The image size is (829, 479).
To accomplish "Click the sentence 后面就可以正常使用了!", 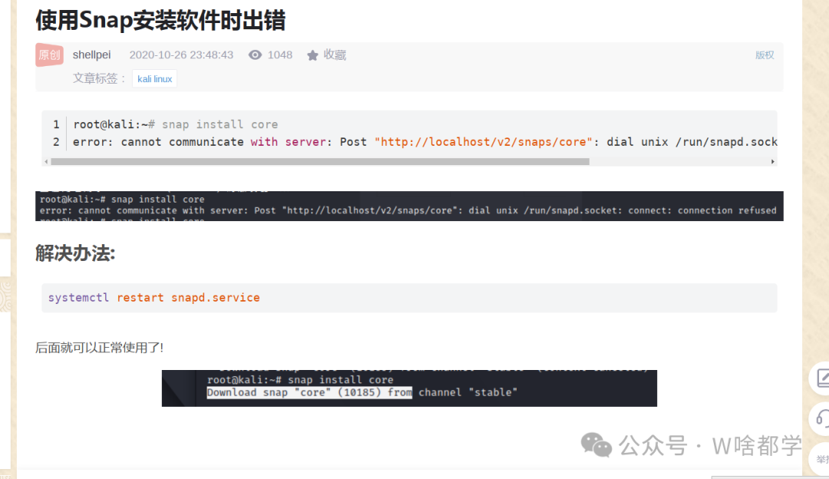I will (99, 348).
